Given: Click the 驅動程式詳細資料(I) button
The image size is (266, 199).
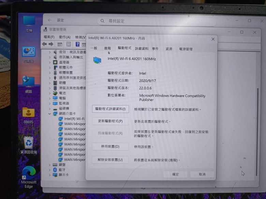Looking at the screenshot, I should point(110,109).
